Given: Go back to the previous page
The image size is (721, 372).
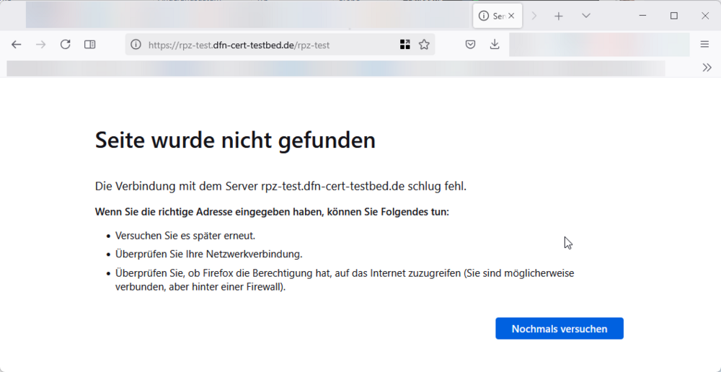Looking at the screenshot, I should (x=17, y=45).
